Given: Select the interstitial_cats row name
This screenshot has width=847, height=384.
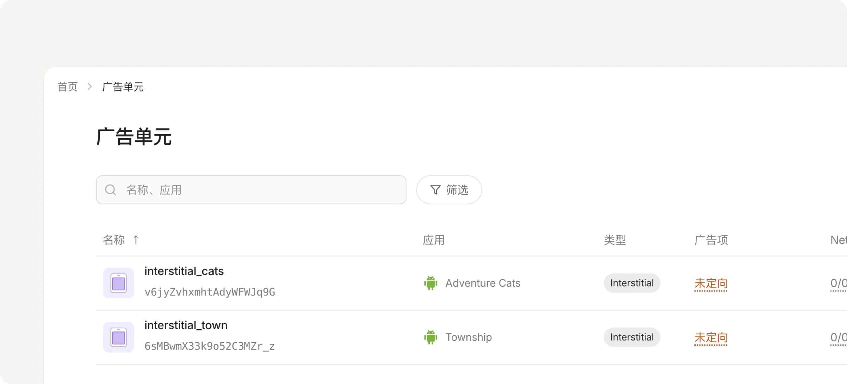Looking at the screenshot, I should (184, 271).
